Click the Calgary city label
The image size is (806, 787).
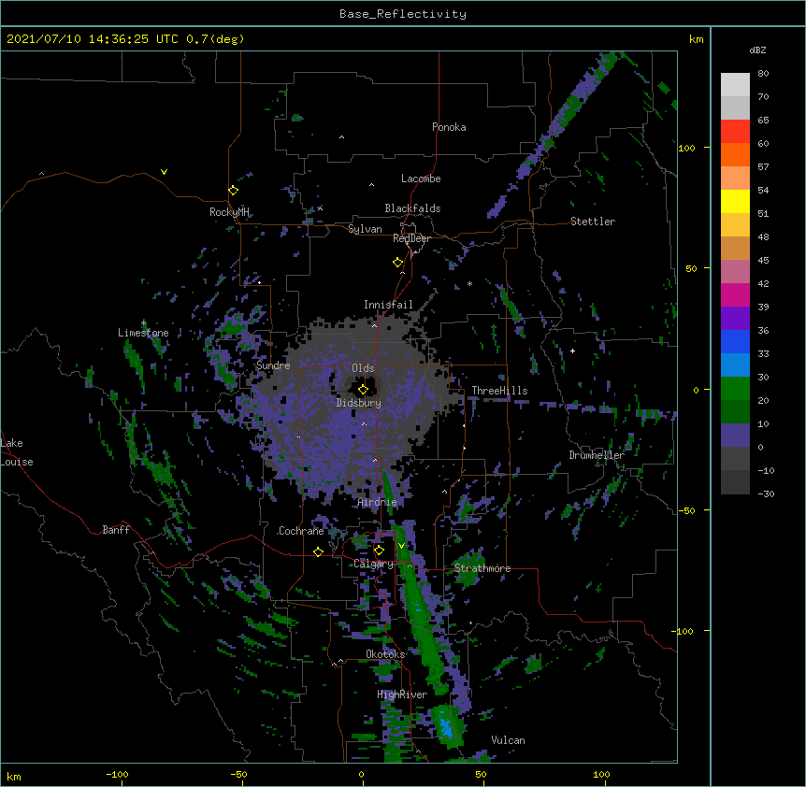[373, 564]
